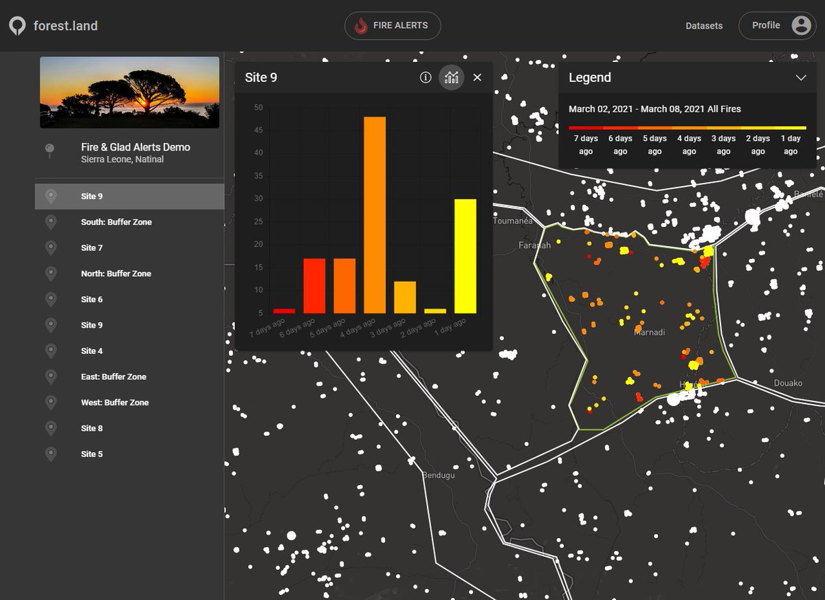825x600 pixels.
Task: Click the pin icon beside North: Buffer Zone
Action: coord(51,273)
